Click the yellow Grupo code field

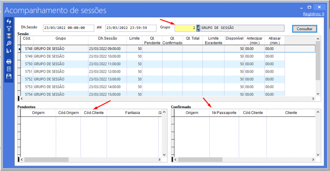[x=185, y=28]
